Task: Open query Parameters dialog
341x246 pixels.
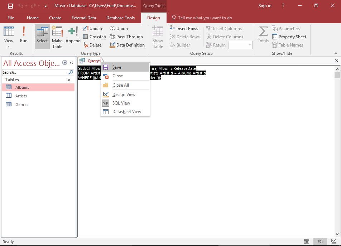Action: [286, 29]
